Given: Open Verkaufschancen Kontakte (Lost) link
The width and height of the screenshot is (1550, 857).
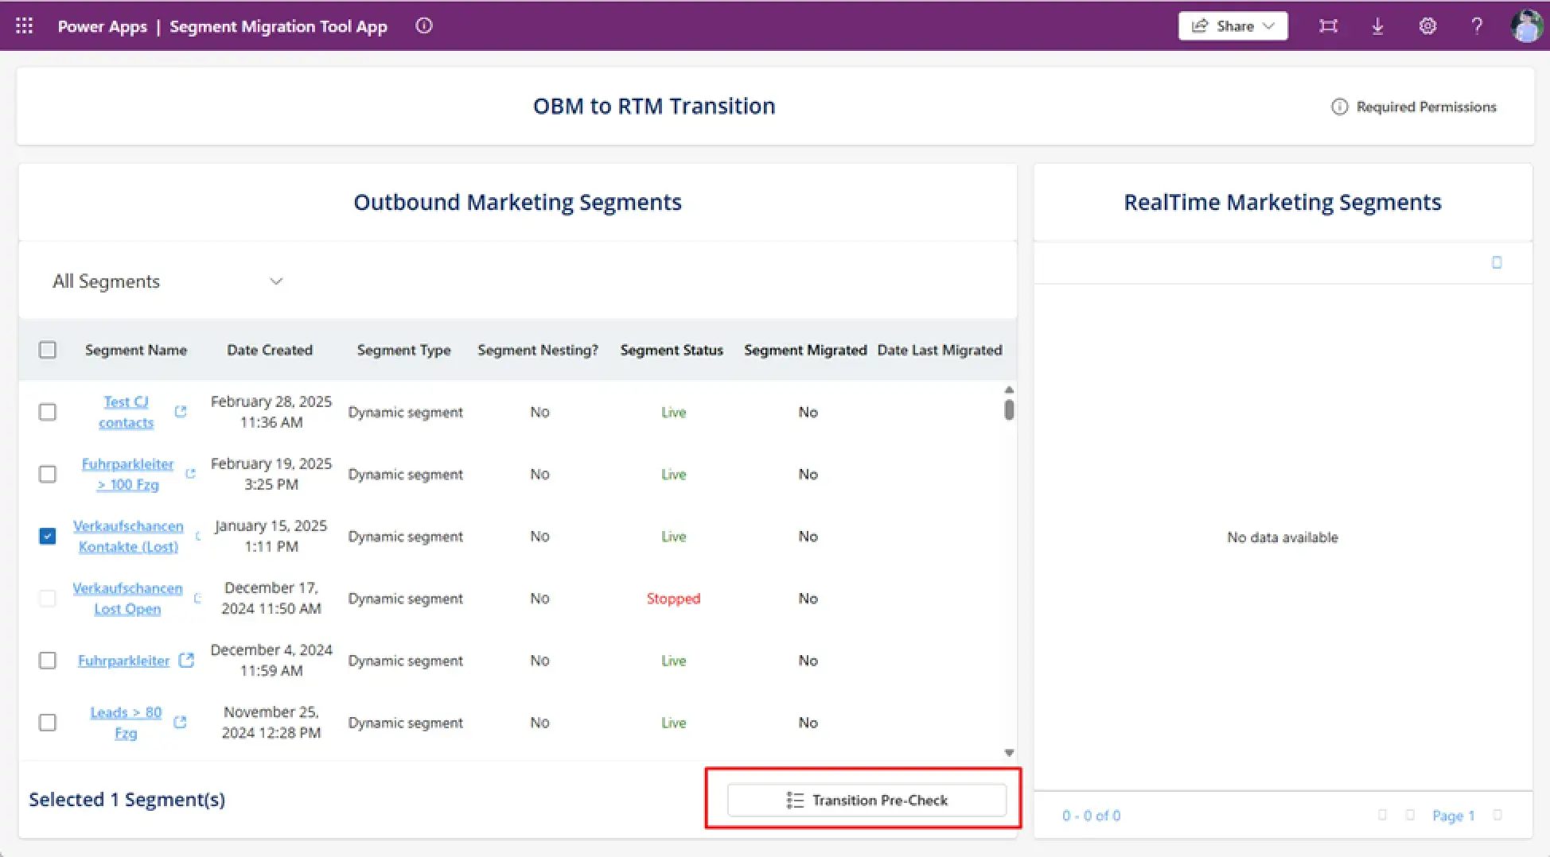Looking at the screenshot, I should click(x=128, y=536).
